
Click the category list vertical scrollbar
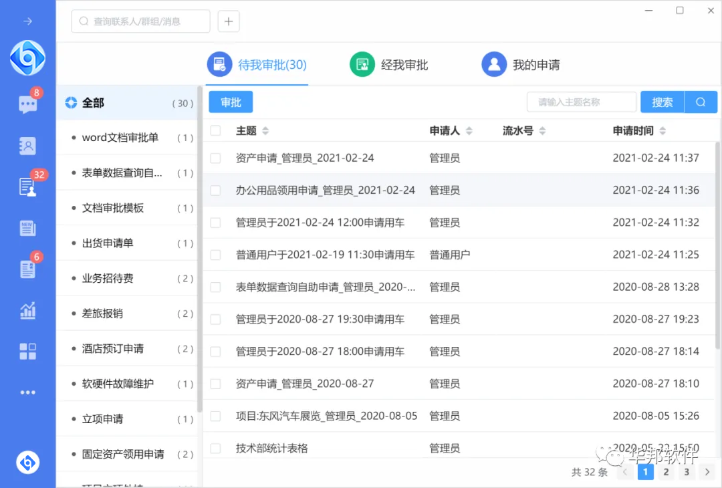click(200, 247)
